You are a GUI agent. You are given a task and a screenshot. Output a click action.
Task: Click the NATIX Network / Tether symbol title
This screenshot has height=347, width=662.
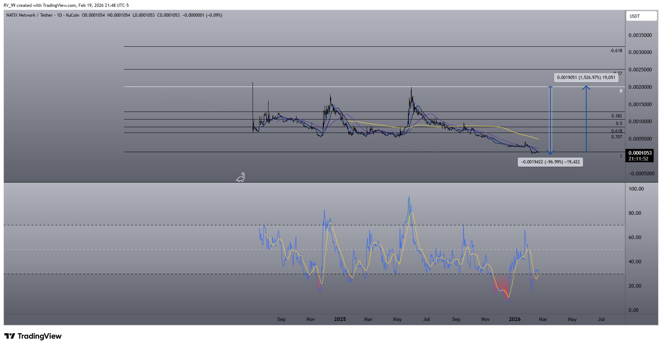(29, 15)
